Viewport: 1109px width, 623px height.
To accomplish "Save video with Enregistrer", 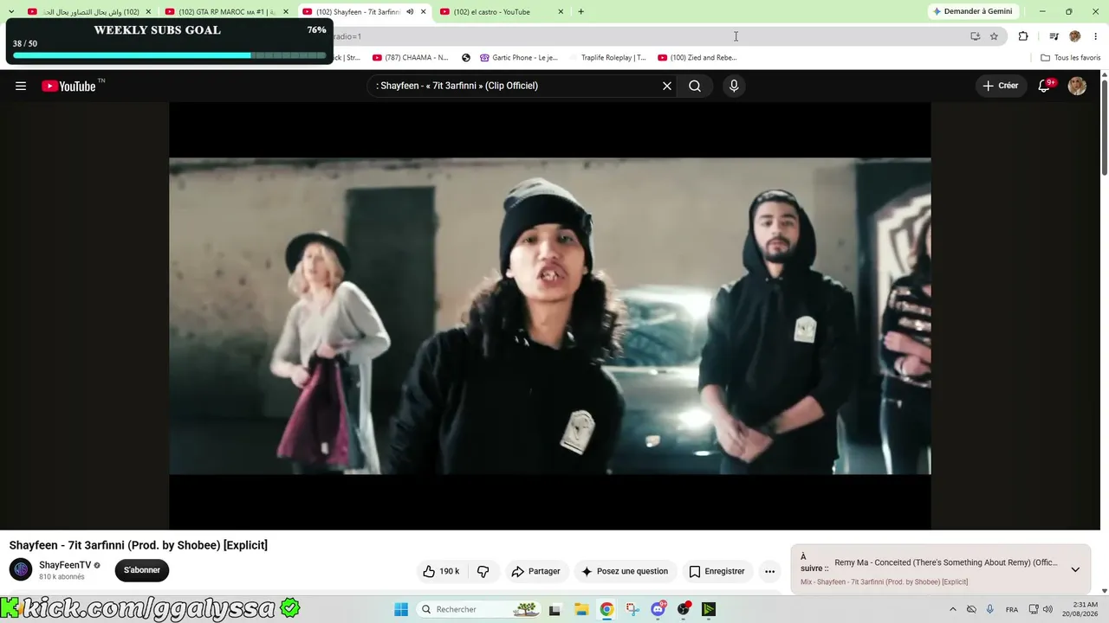I will 717,571.
